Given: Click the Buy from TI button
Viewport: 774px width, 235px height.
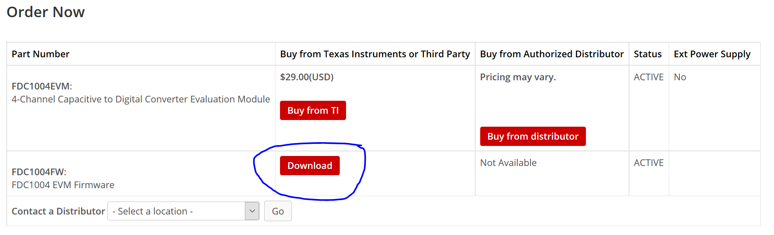Looking at the screenshot, I should (313, 110).
